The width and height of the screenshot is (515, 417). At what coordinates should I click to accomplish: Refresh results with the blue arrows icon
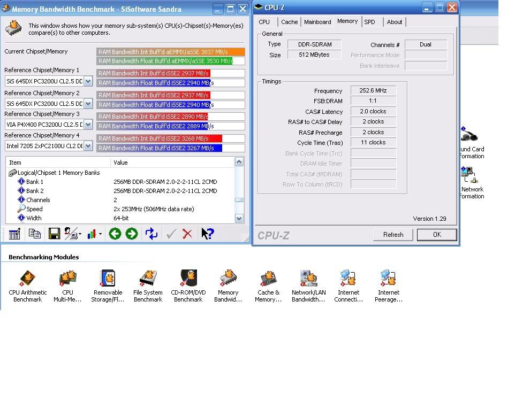click(x=152, y=234)
